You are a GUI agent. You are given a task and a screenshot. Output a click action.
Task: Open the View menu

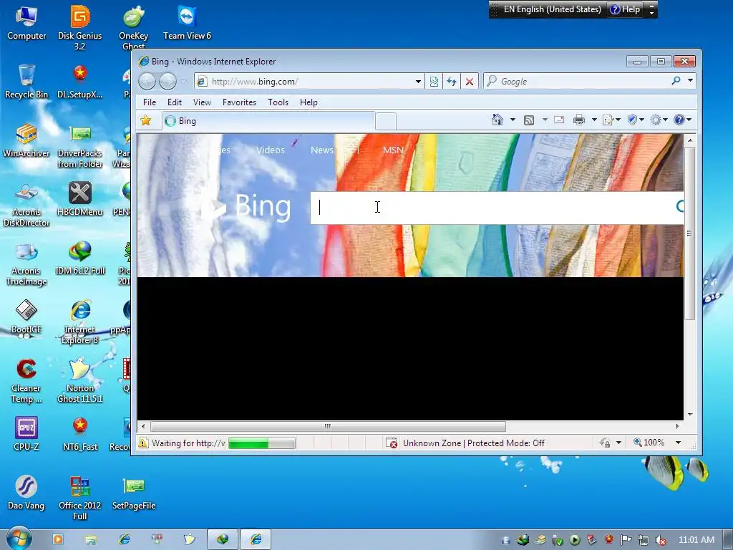[x=202, y=102]
